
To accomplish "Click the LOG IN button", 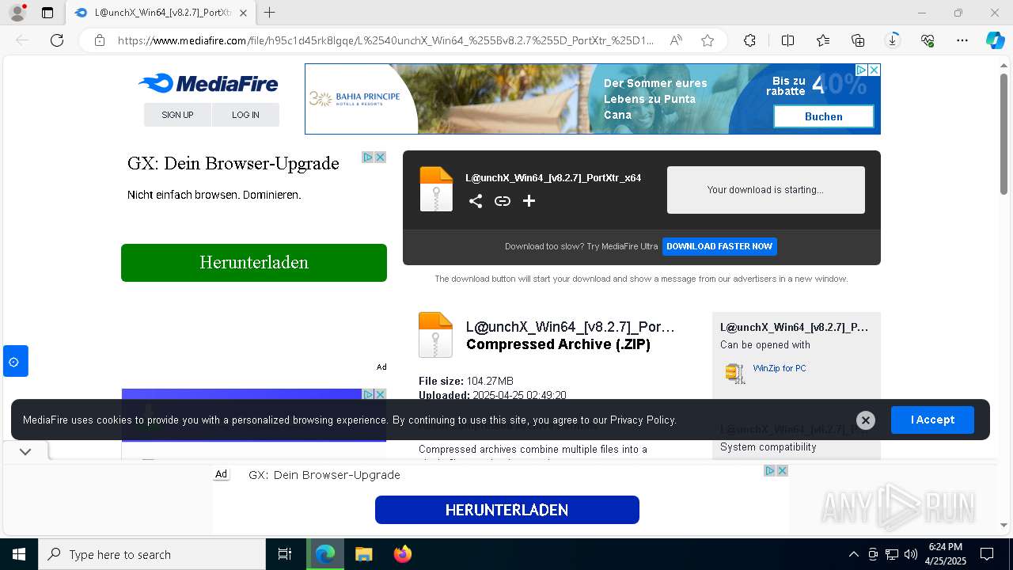I will click(245, 115).
